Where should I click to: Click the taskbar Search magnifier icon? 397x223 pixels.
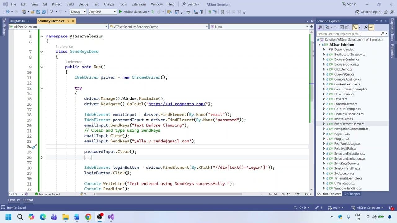tap(20, 217)
